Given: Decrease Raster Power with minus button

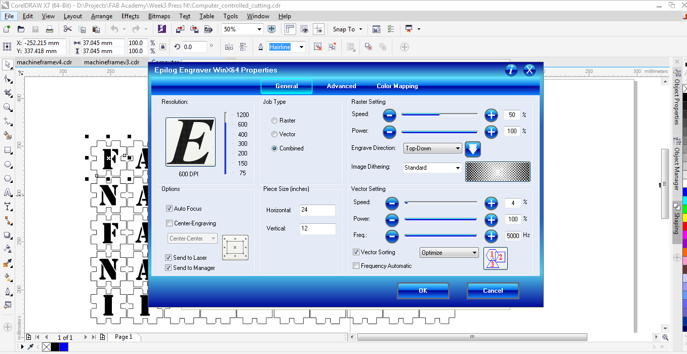Looking at the screenshot, I should point(389,132).
